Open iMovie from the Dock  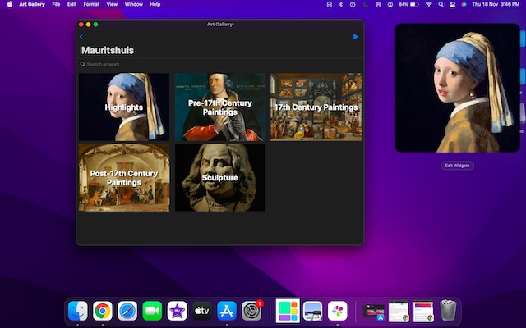click(x=178, y=311)
